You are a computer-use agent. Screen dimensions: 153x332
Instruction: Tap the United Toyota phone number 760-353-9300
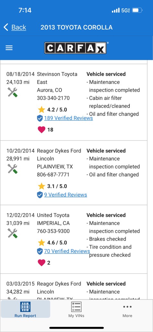[53, 231]
